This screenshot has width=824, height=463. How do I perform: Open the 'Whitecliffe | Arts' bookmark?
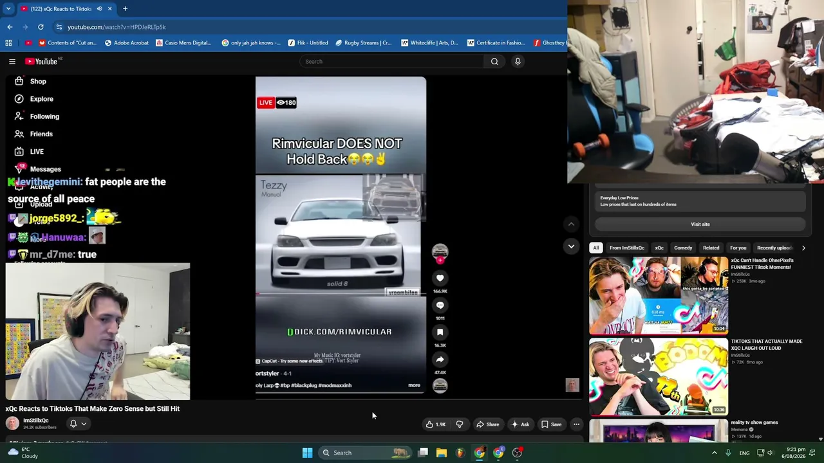[429, 43]
